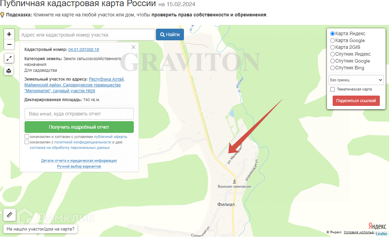Select Спутник Яндекс radio option
Image resolution: width=389 pixels, height=237 pixels.
pos(332,54)
